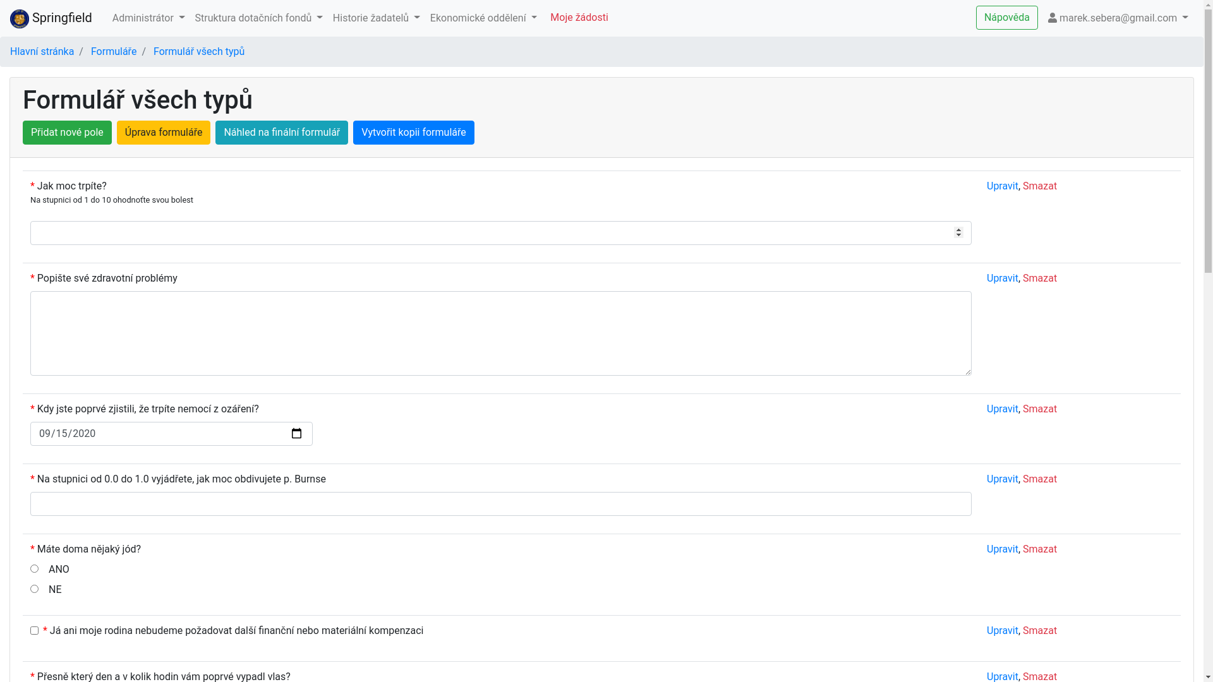
Task: Open the Nápověda help button
Action: click(x=1006, y=18)
